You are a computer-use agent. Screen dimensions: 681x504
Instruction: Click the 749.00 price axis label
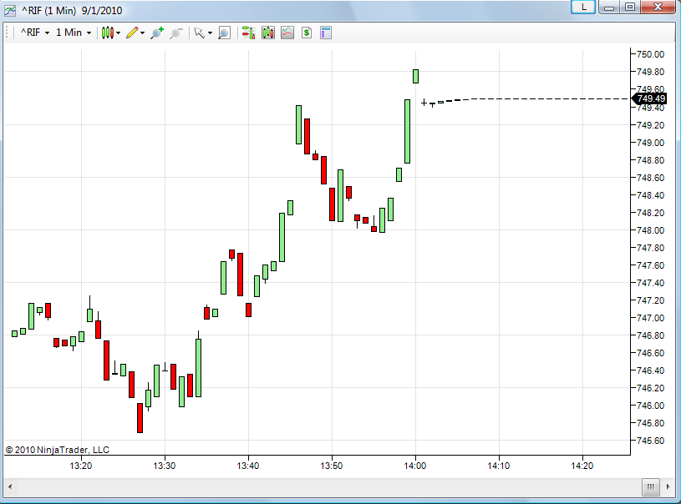650,143
